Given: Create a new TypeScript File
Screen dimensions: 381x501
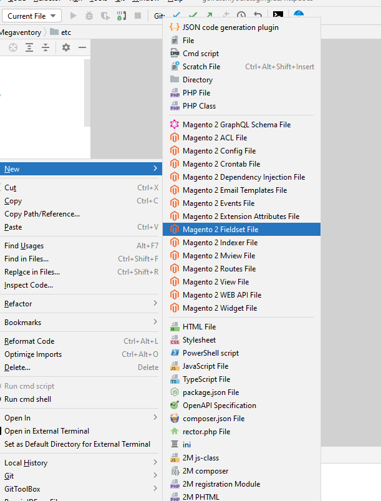Looking at the screenshot, I should coord(241,379).
